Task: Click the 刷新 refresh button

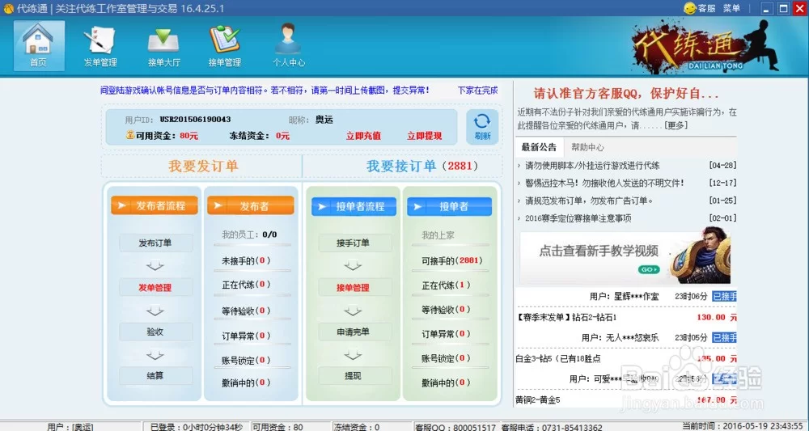Action: (x=482, y=126)
